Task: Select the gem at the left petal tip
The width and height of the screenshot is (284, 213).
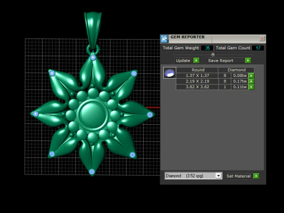Action: pos(35,114)
